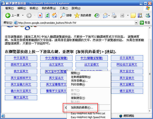Click IE page icon in status bar

click(3, 116)
